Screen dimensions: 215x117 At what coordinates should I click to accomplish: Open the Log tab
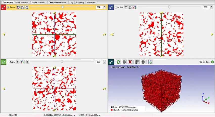(71, 3)
